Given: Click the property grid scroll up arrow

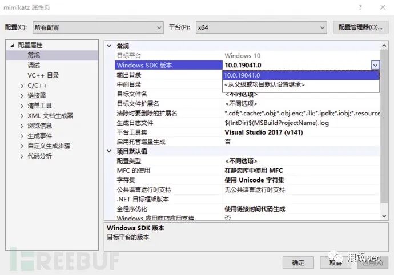Looking at the screenshot, I should click(384, 46).
